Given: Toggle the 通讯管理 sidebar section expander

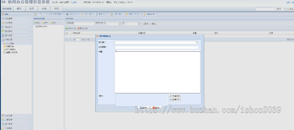Looking at the screenshot, I should click(30, 35).
